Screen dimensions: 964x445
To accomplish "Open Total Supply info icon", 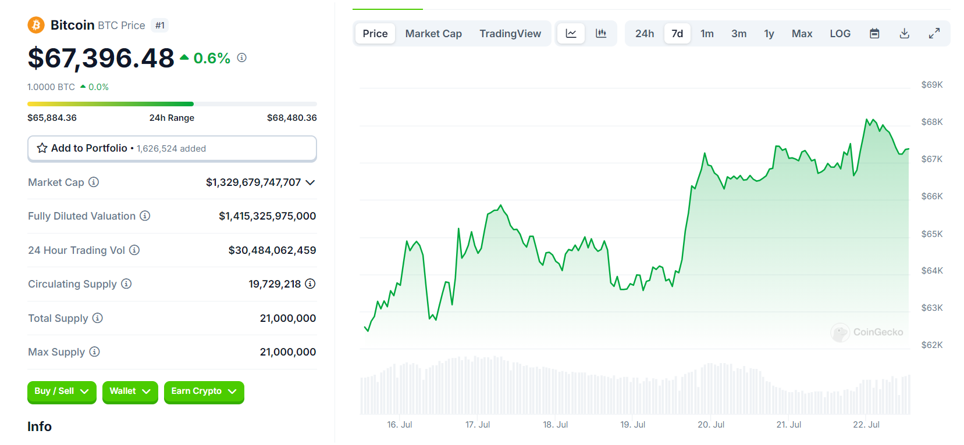I will [x=98, y=318].
